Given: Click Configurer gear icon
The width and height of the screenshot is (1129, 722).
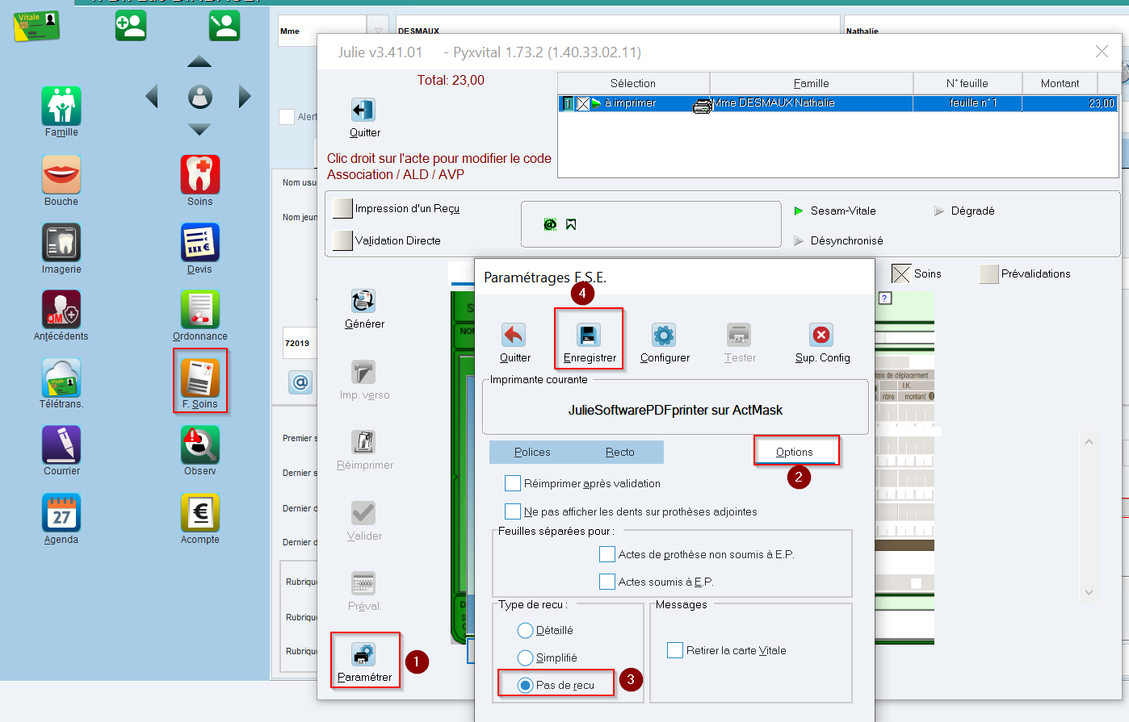Looking at the screenshot, I should (x=664, y=335).
